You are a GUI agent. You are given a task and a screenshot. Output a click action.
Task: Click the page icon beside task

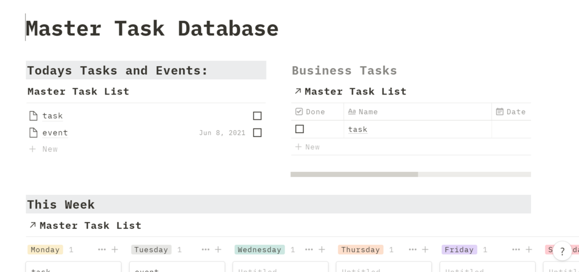33,116
